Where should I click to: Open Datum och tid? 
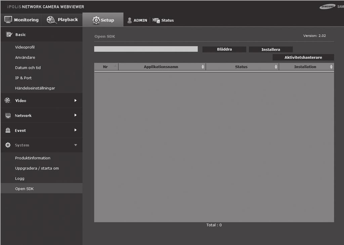[x=28, y=68]
